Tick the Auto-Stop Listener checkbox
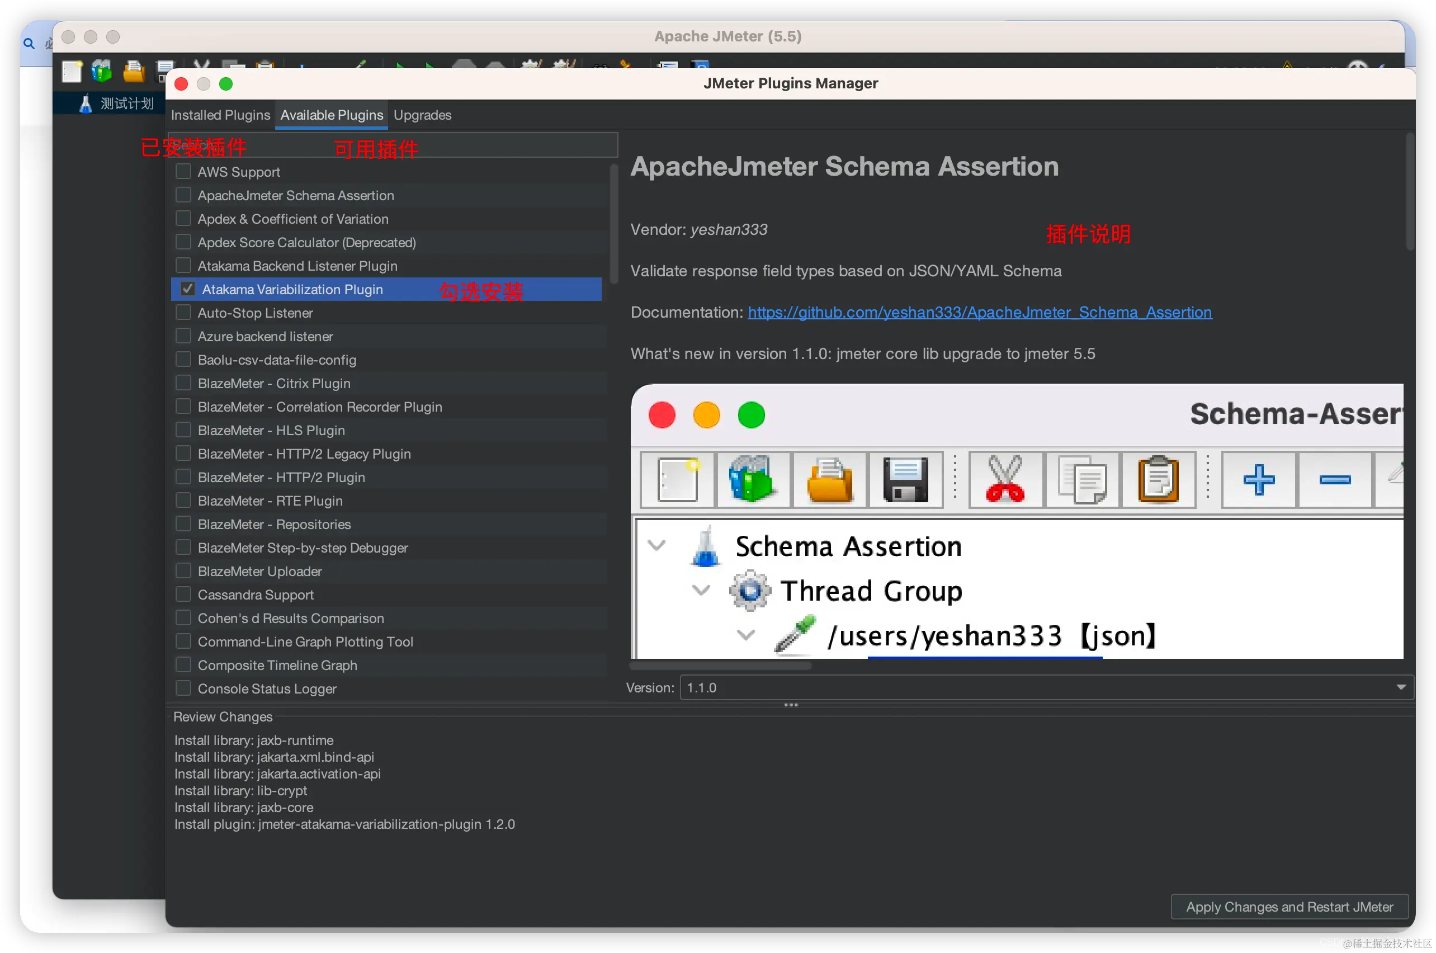Image resolution: width=1436 pixels, height=953 pixels. (183, 313)
